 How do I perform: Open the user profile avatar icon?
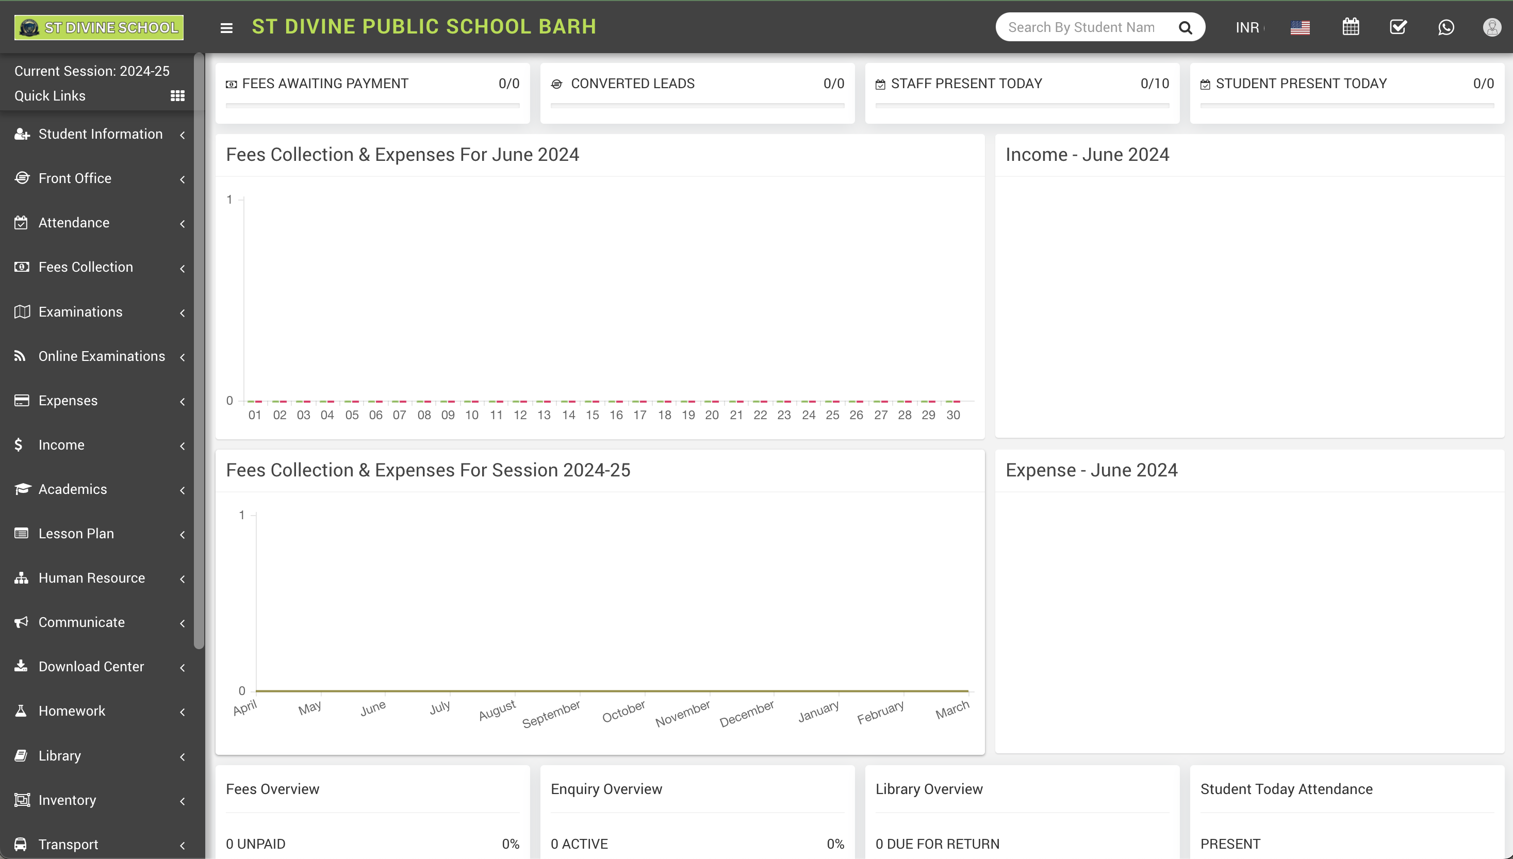click(1492, 27)
